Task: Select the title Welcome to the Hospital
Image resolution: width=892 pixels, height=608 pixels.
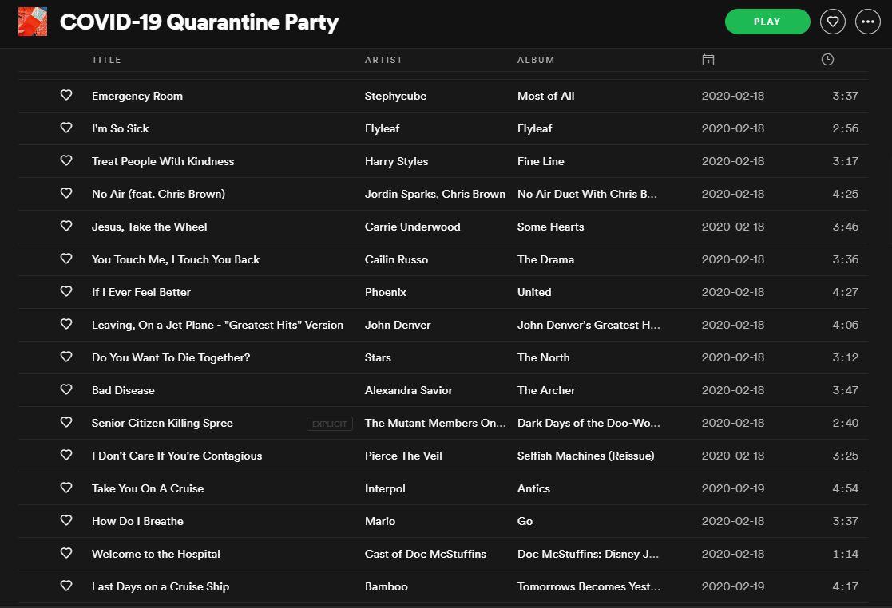Action: [x=156, y=554]
